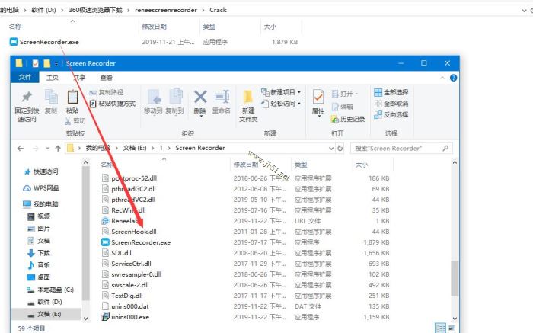Select Pictures (图片) in sidebar
Image resolution: width=533 pixels, height=333 pixels.
[x=39, y=229]
